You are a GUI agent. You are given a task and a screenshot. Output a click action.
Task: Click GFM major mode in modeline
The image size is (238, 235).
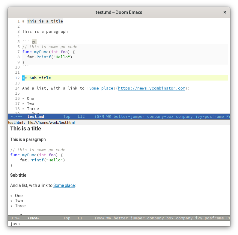100,117
